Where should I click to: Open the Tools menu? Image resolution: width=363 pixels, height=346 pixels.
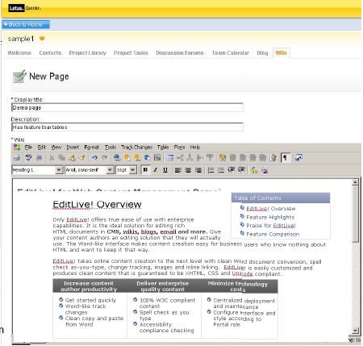pyautogui.click(x=111, y=147)
